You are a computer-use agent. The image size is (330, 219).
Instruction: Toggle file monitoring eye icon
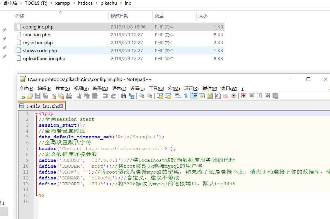[x=234, y=96]
